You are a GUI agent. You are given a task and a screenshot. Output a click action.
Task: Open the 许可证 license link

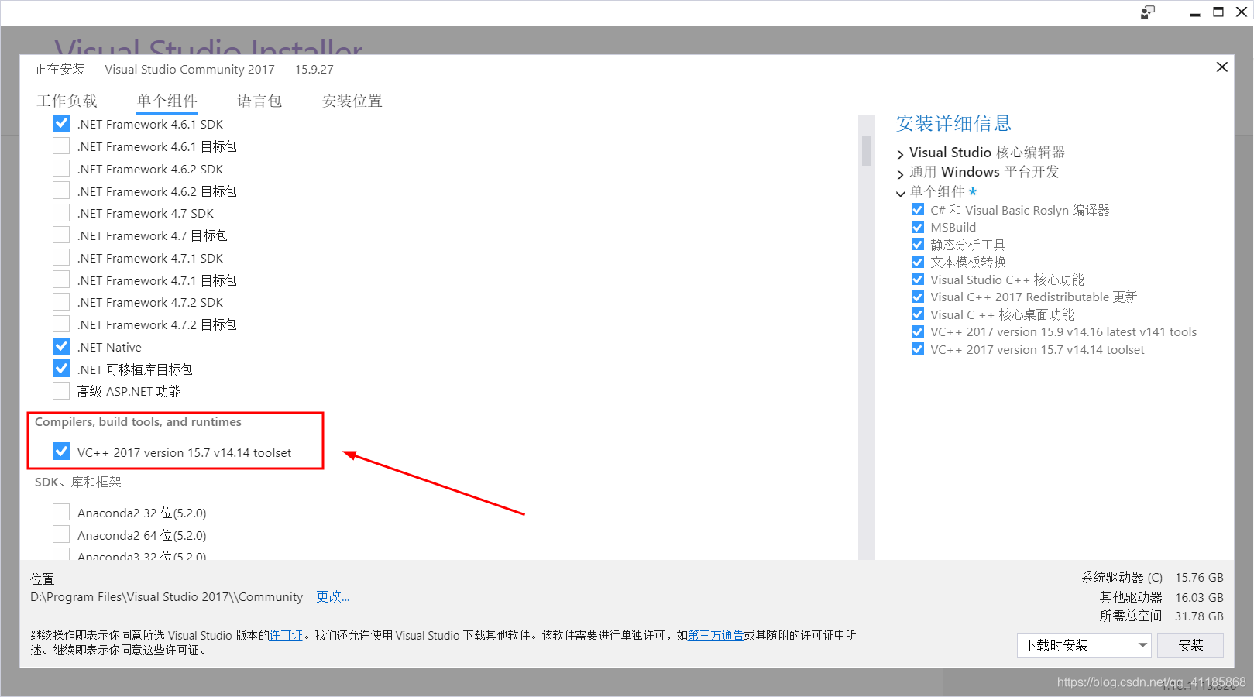pos(286,636)
